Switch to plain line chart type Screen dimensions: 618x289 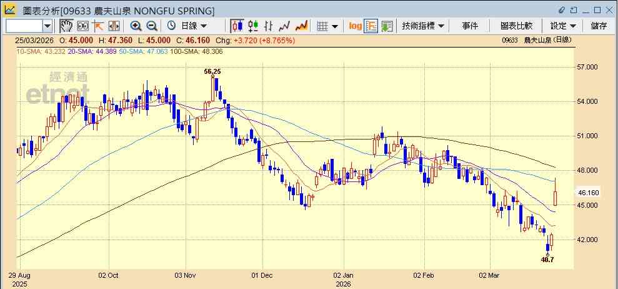point(284,26)
